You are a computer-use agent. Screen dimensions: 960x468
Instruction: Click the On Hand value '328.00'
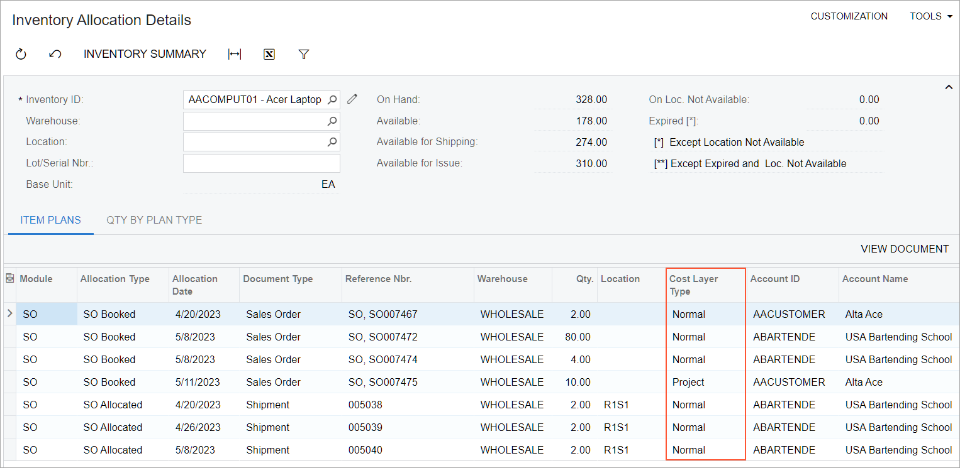tap(591, 99)
